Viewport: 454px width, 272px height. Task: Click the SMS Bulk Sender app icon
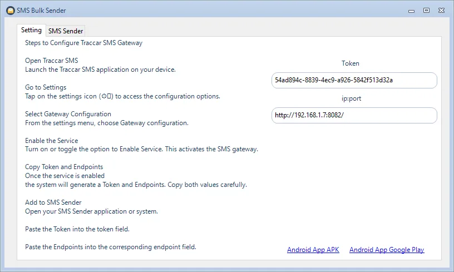point(10,10)
